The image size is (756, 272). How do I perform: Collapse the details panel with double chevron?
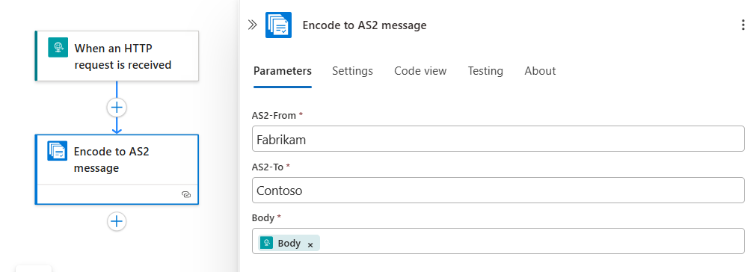point(252,25)
